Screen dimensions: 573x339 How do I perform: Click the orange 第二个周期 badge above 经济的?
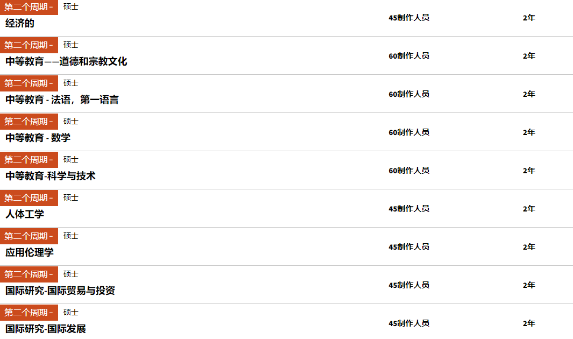29,7
